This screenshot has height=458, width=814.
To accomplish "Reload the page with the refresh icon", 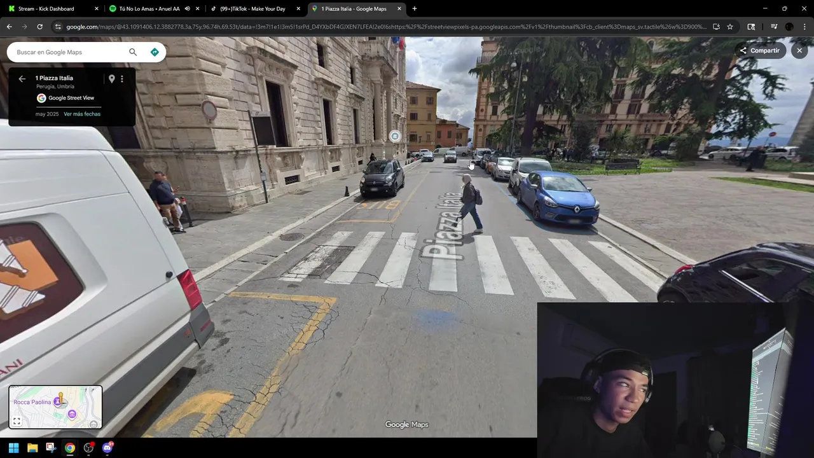I will [x=39, y=27].
